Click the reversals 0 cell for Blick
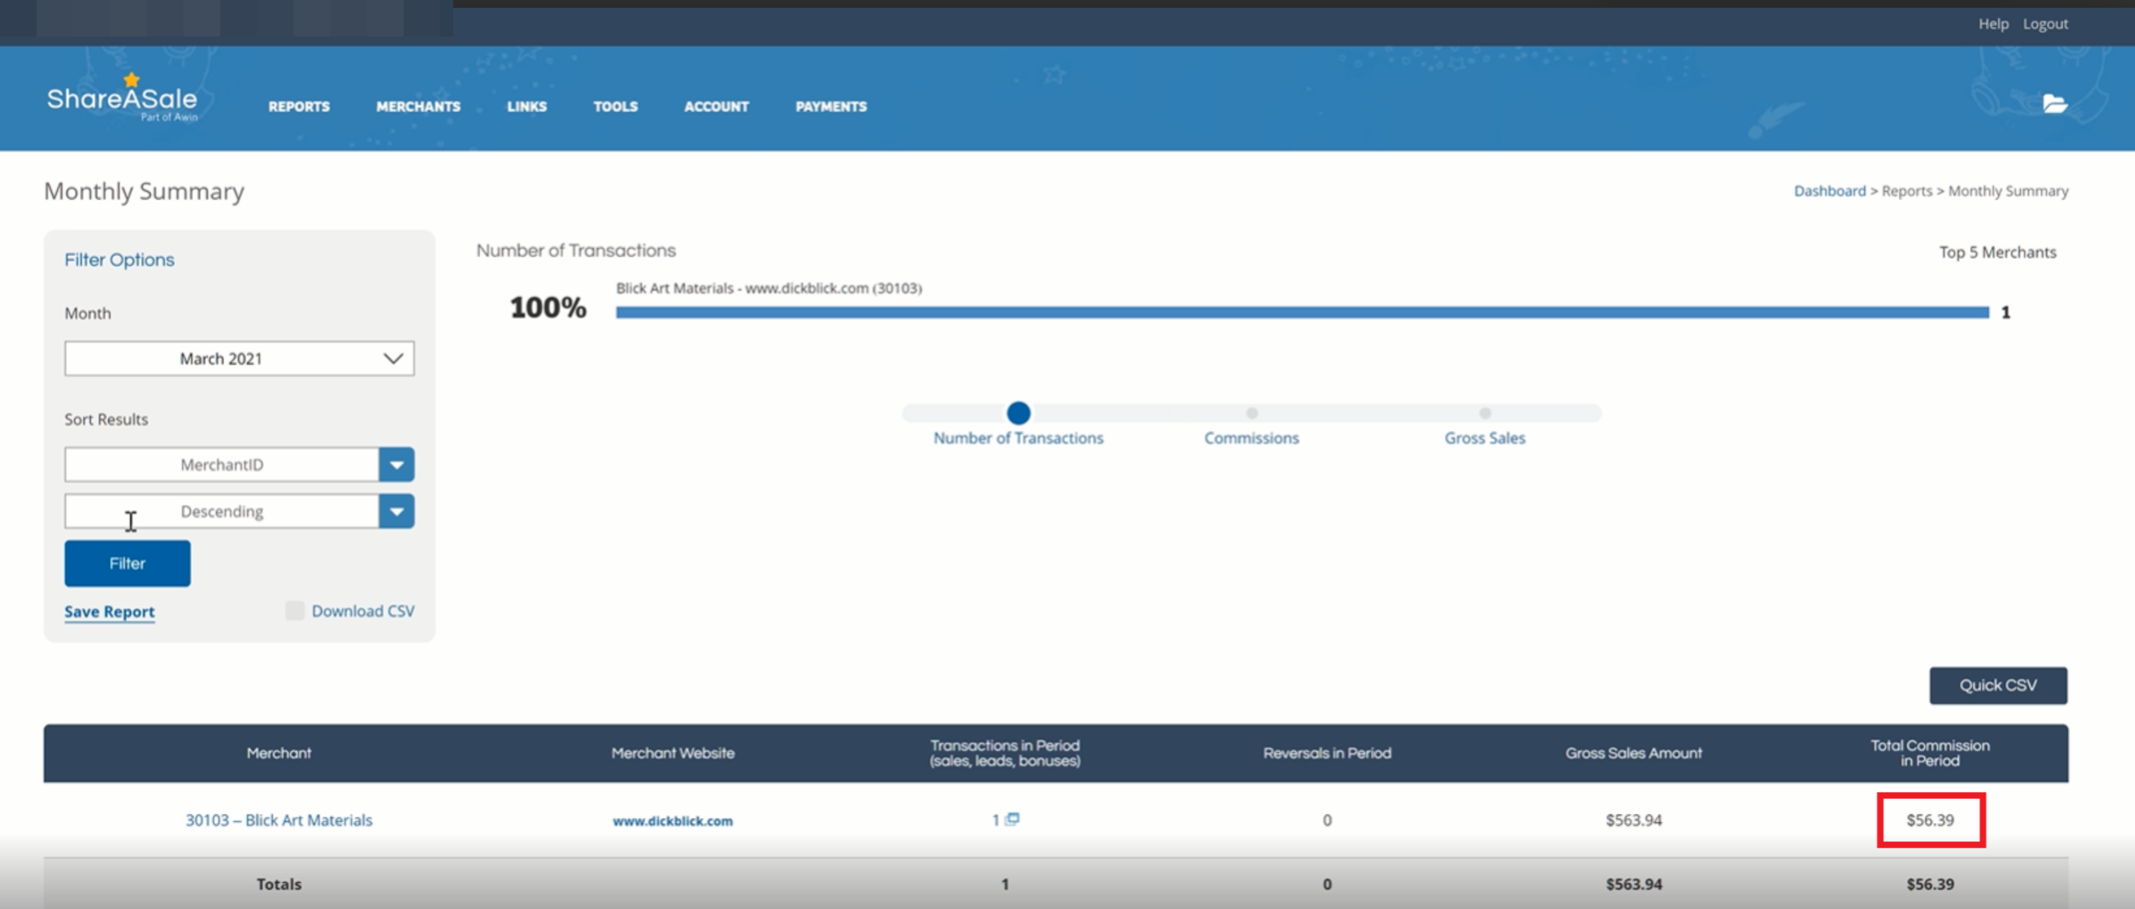Screen dimensions: 2135x909 pos(1327,820)
